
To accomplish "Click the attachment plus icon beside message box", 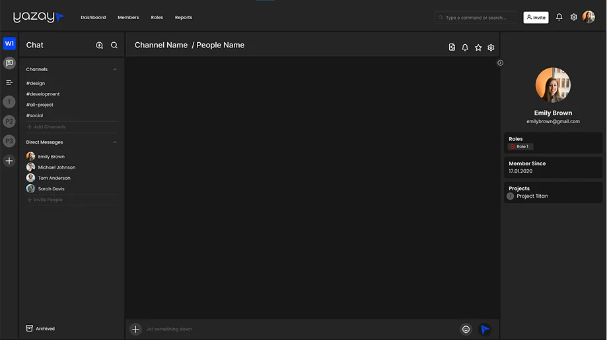I will [x=135, y=329].
